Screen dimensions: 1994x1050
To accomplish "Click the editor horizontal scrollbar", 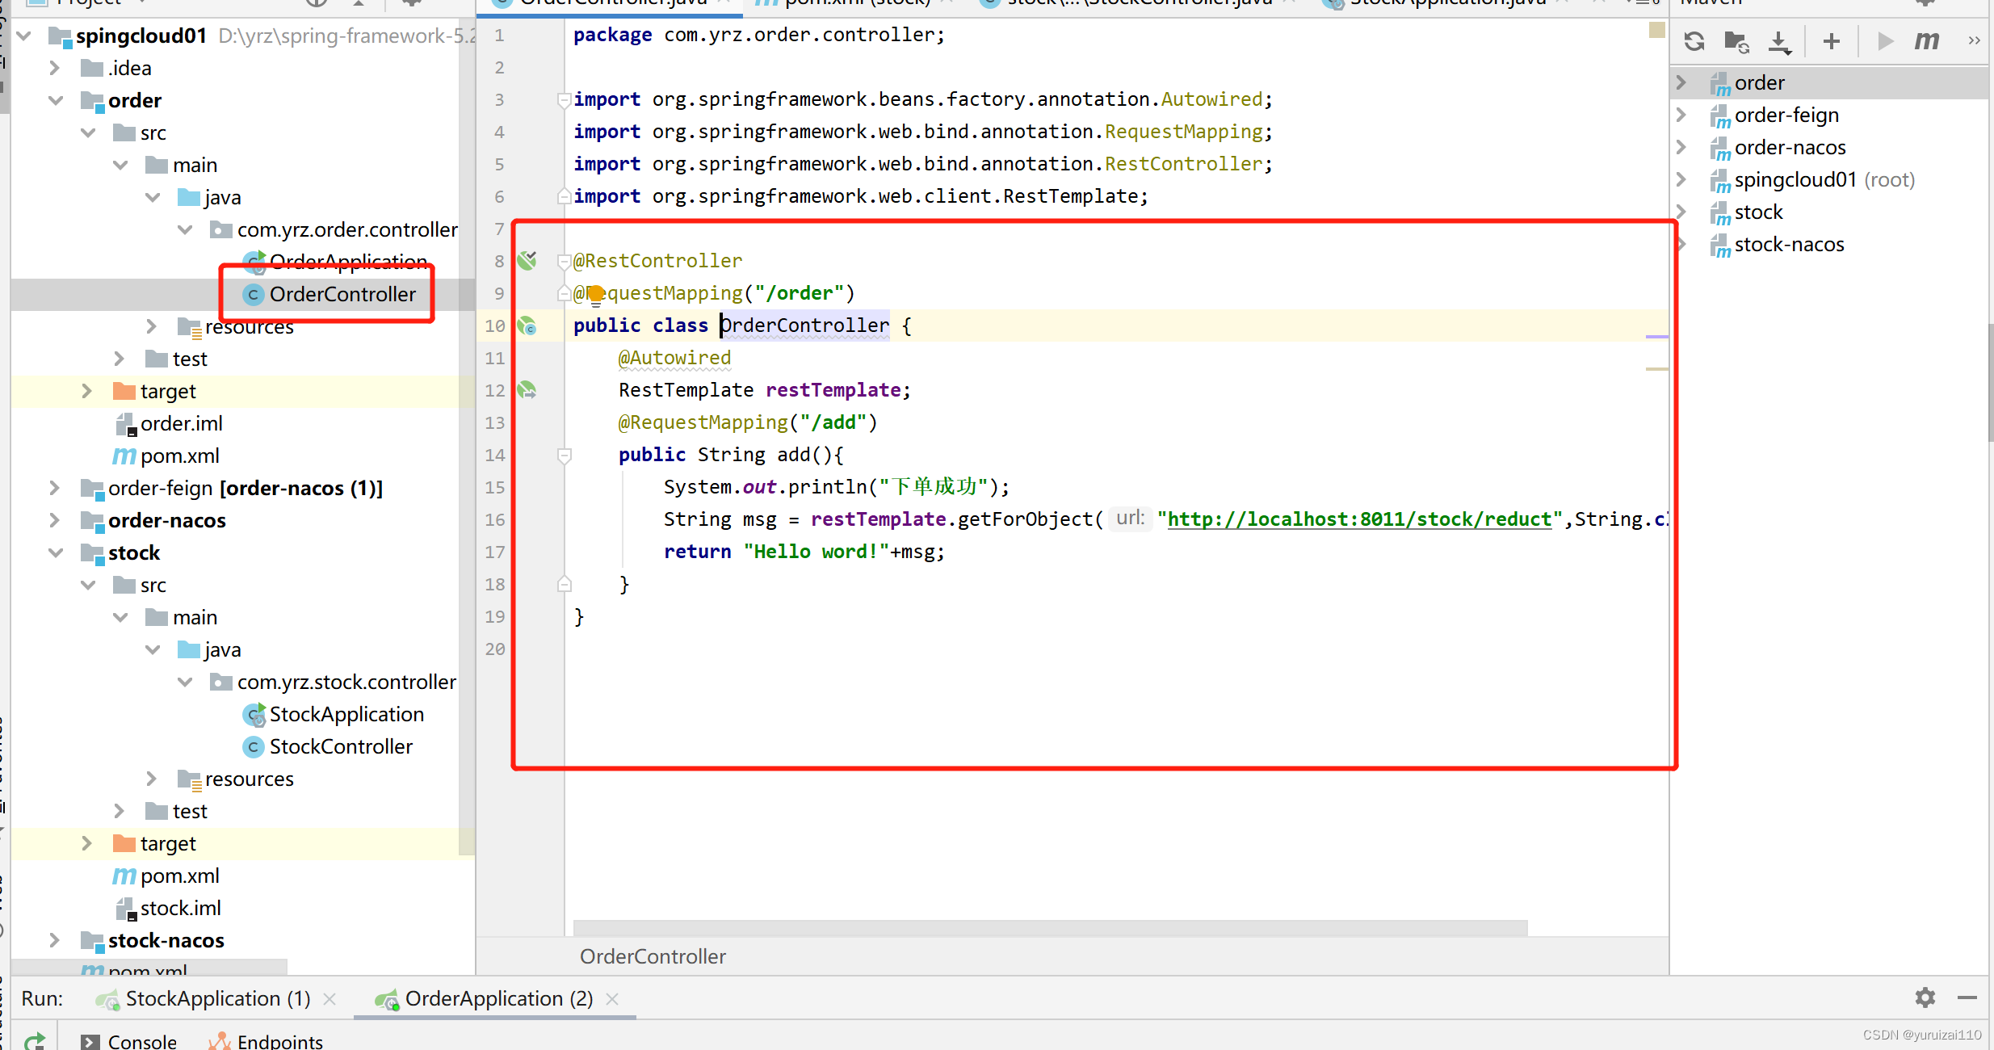I will click(1050, 926).
